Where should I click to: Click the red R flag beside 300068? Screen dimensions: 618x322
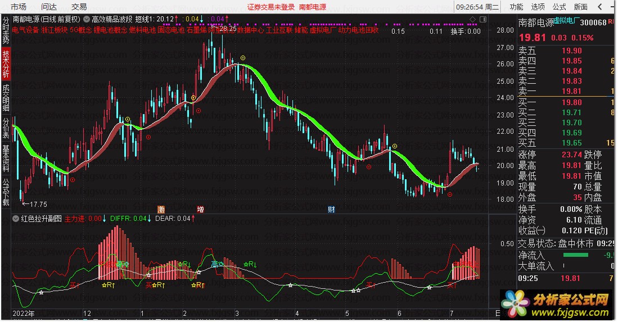[611, 22]
